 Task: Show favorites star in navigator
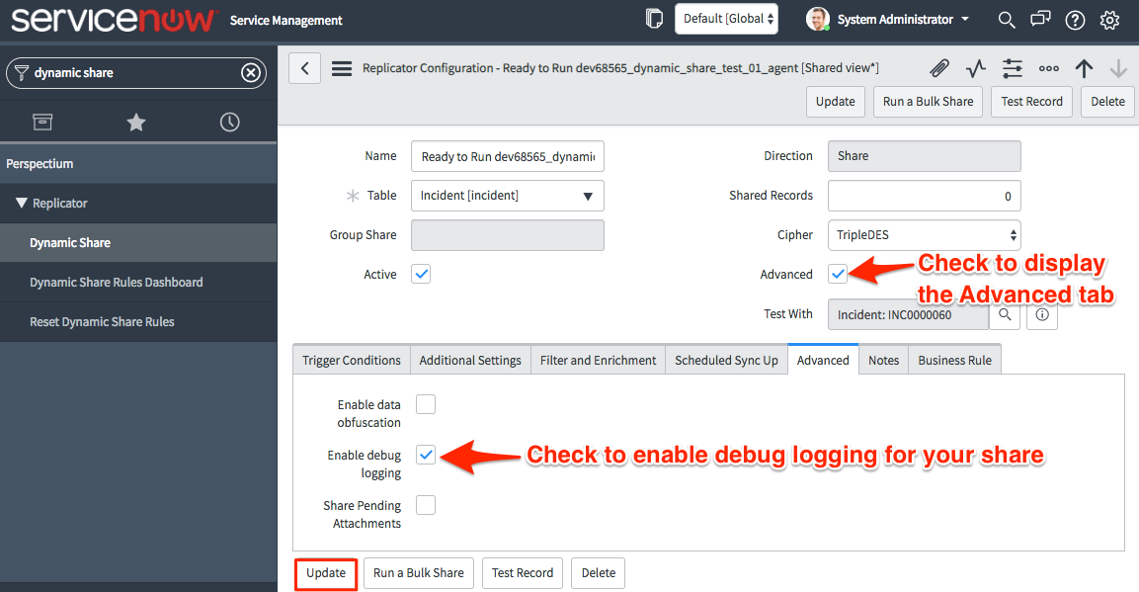tap(136, 122)
